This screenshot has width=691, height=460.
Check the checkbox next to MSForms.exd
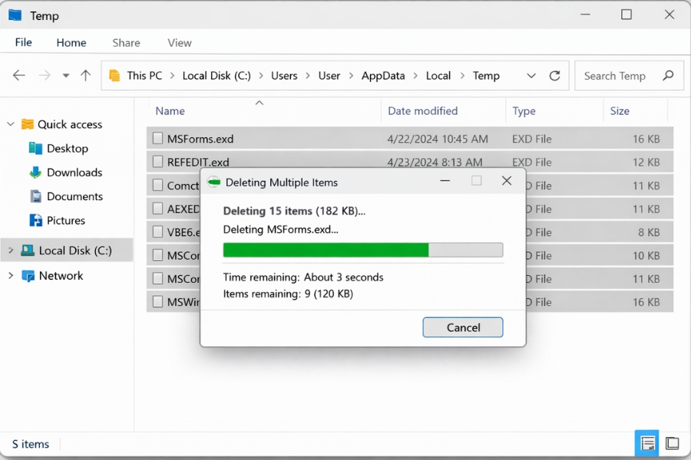click(x=159, y=138)
